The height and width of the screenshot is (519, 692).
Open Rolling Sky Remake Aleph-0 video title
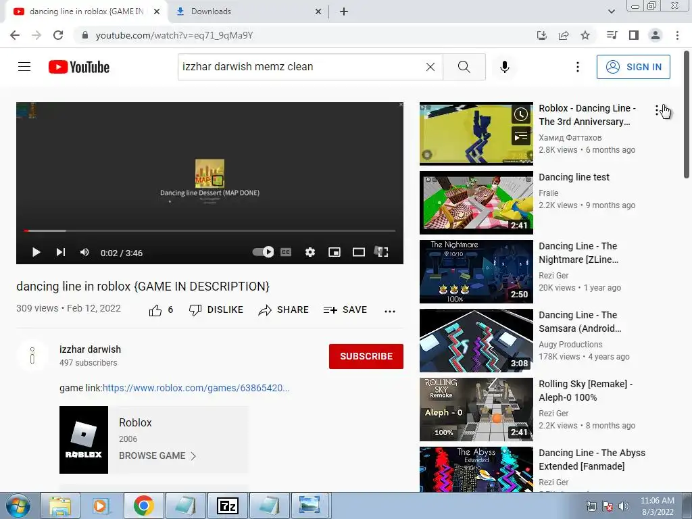pyautogui.click(x=586, y=391)
